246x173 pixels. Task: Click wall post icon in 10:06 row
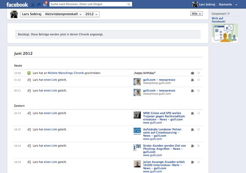29,73
